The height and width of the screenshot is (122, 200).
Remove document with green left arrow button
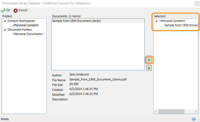point(149,68)
